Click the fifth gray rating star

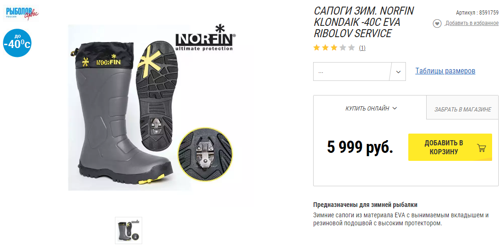[x=351, y=48]
